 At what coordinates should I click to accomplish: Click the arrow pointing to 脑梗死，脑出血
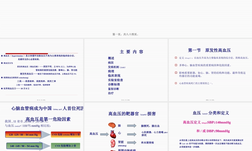pos(132,125)
